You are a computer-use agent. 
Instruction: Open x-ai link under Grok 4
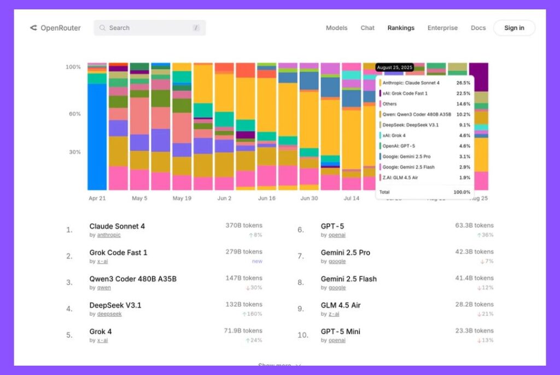(102, 341)
